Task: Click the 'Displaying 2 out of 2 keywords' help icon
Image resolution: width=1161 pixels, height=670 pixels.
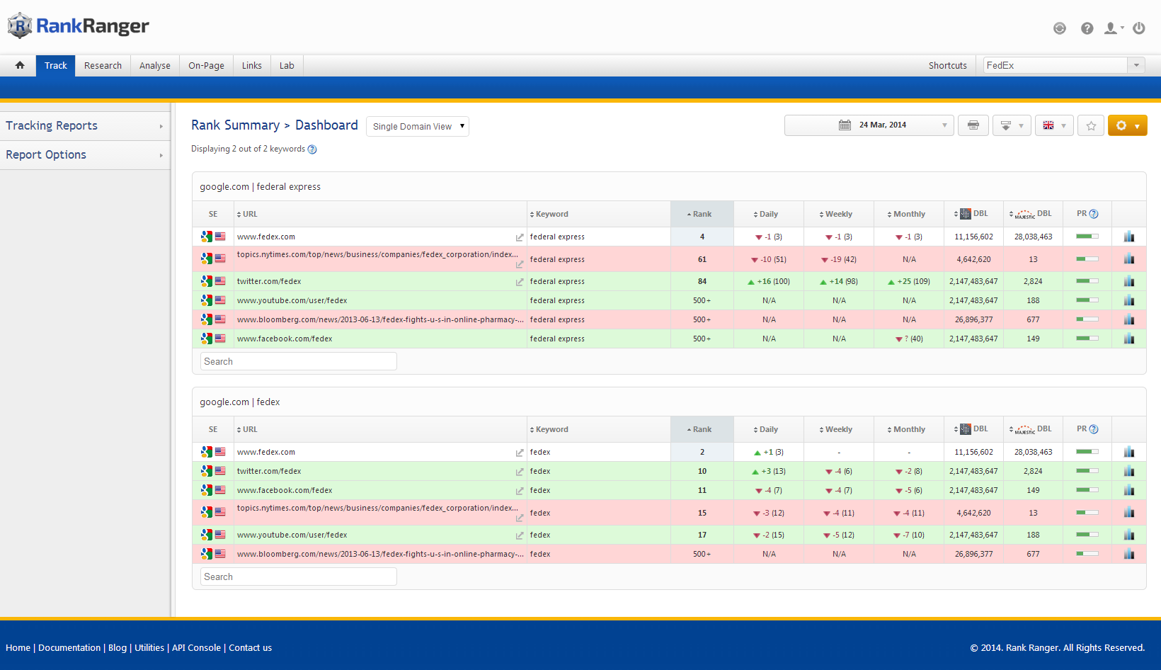Action: pos(312,149)
